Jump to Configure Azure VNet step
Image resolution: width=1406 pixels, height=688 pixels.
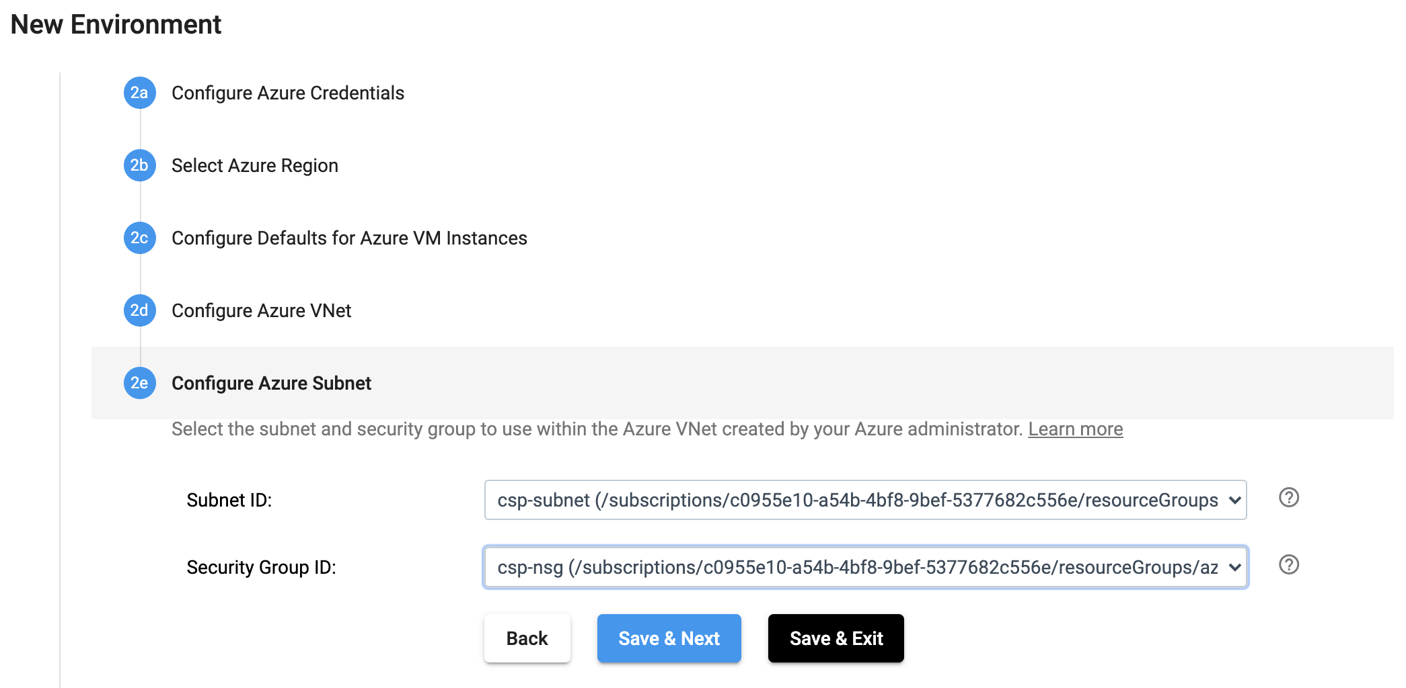[261, 310]
